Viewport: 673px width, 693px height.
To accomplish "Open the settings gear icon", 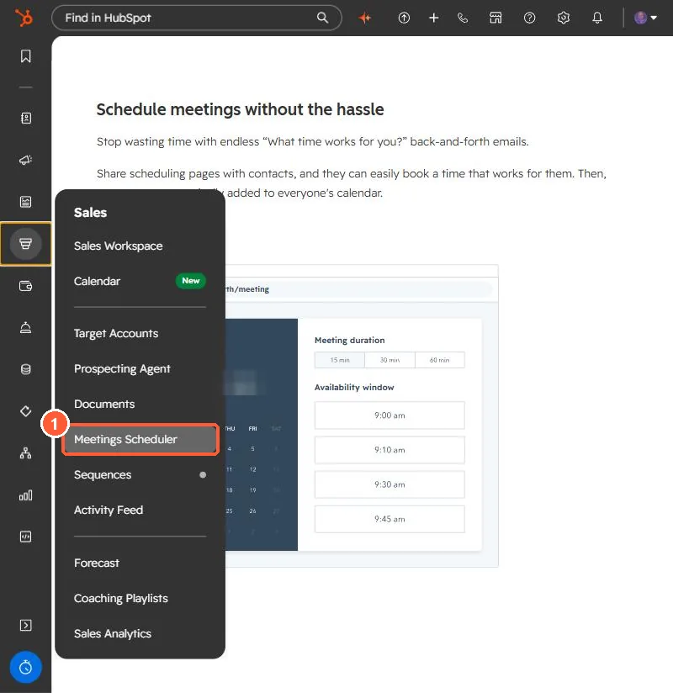I will point(563,18).
